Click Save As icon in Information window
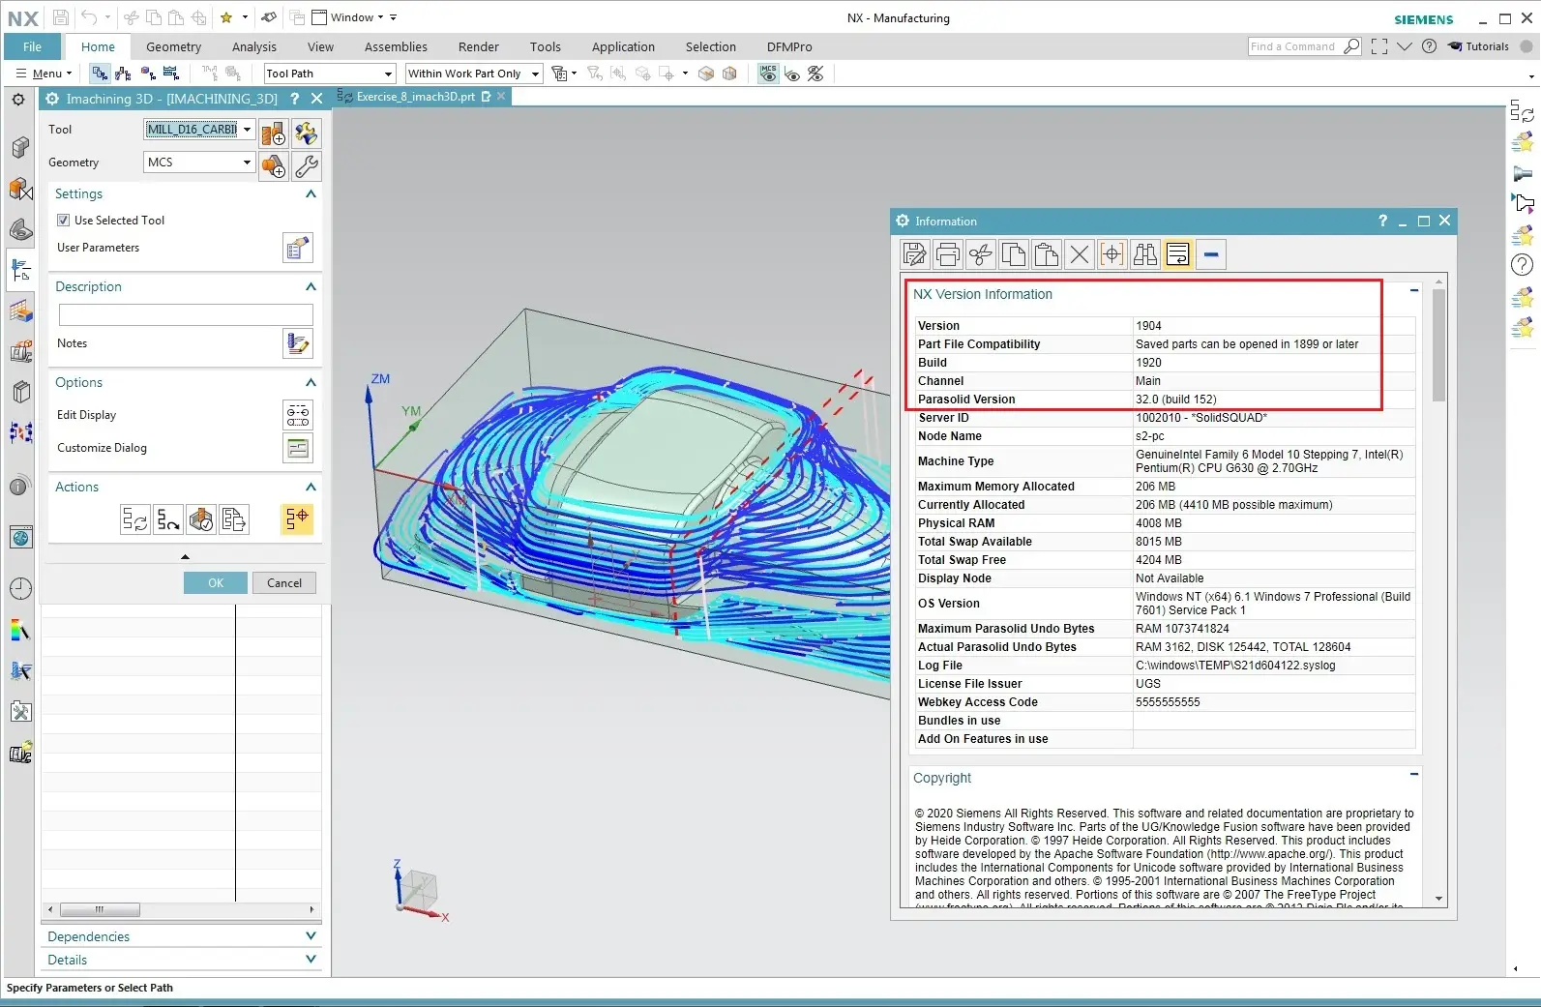Screen dimensions: 1541x1007 [x=915, y=254]
